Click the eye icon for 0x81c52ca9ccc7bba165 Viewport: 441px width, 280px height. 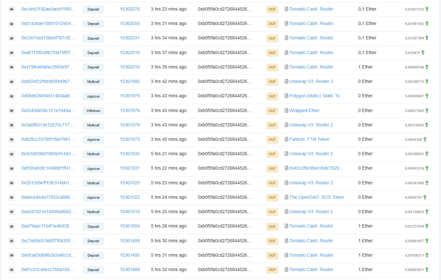(12, 270)
